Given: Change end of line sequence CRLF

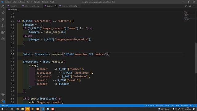Looking at the screenshot, I should click(172, 105).
